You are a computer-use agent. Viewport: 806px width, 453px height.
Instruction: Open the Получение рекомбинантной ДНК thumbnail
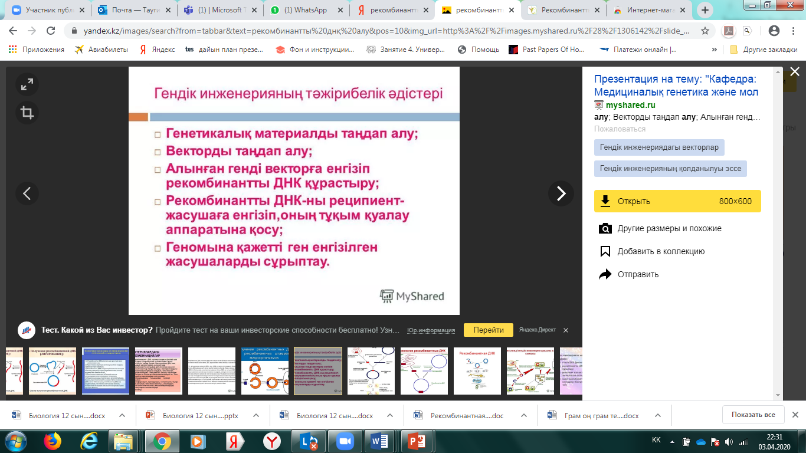(x=52, y=371)
